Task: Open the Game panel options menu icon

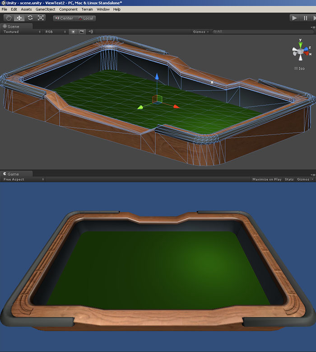Action: (313, 175)
